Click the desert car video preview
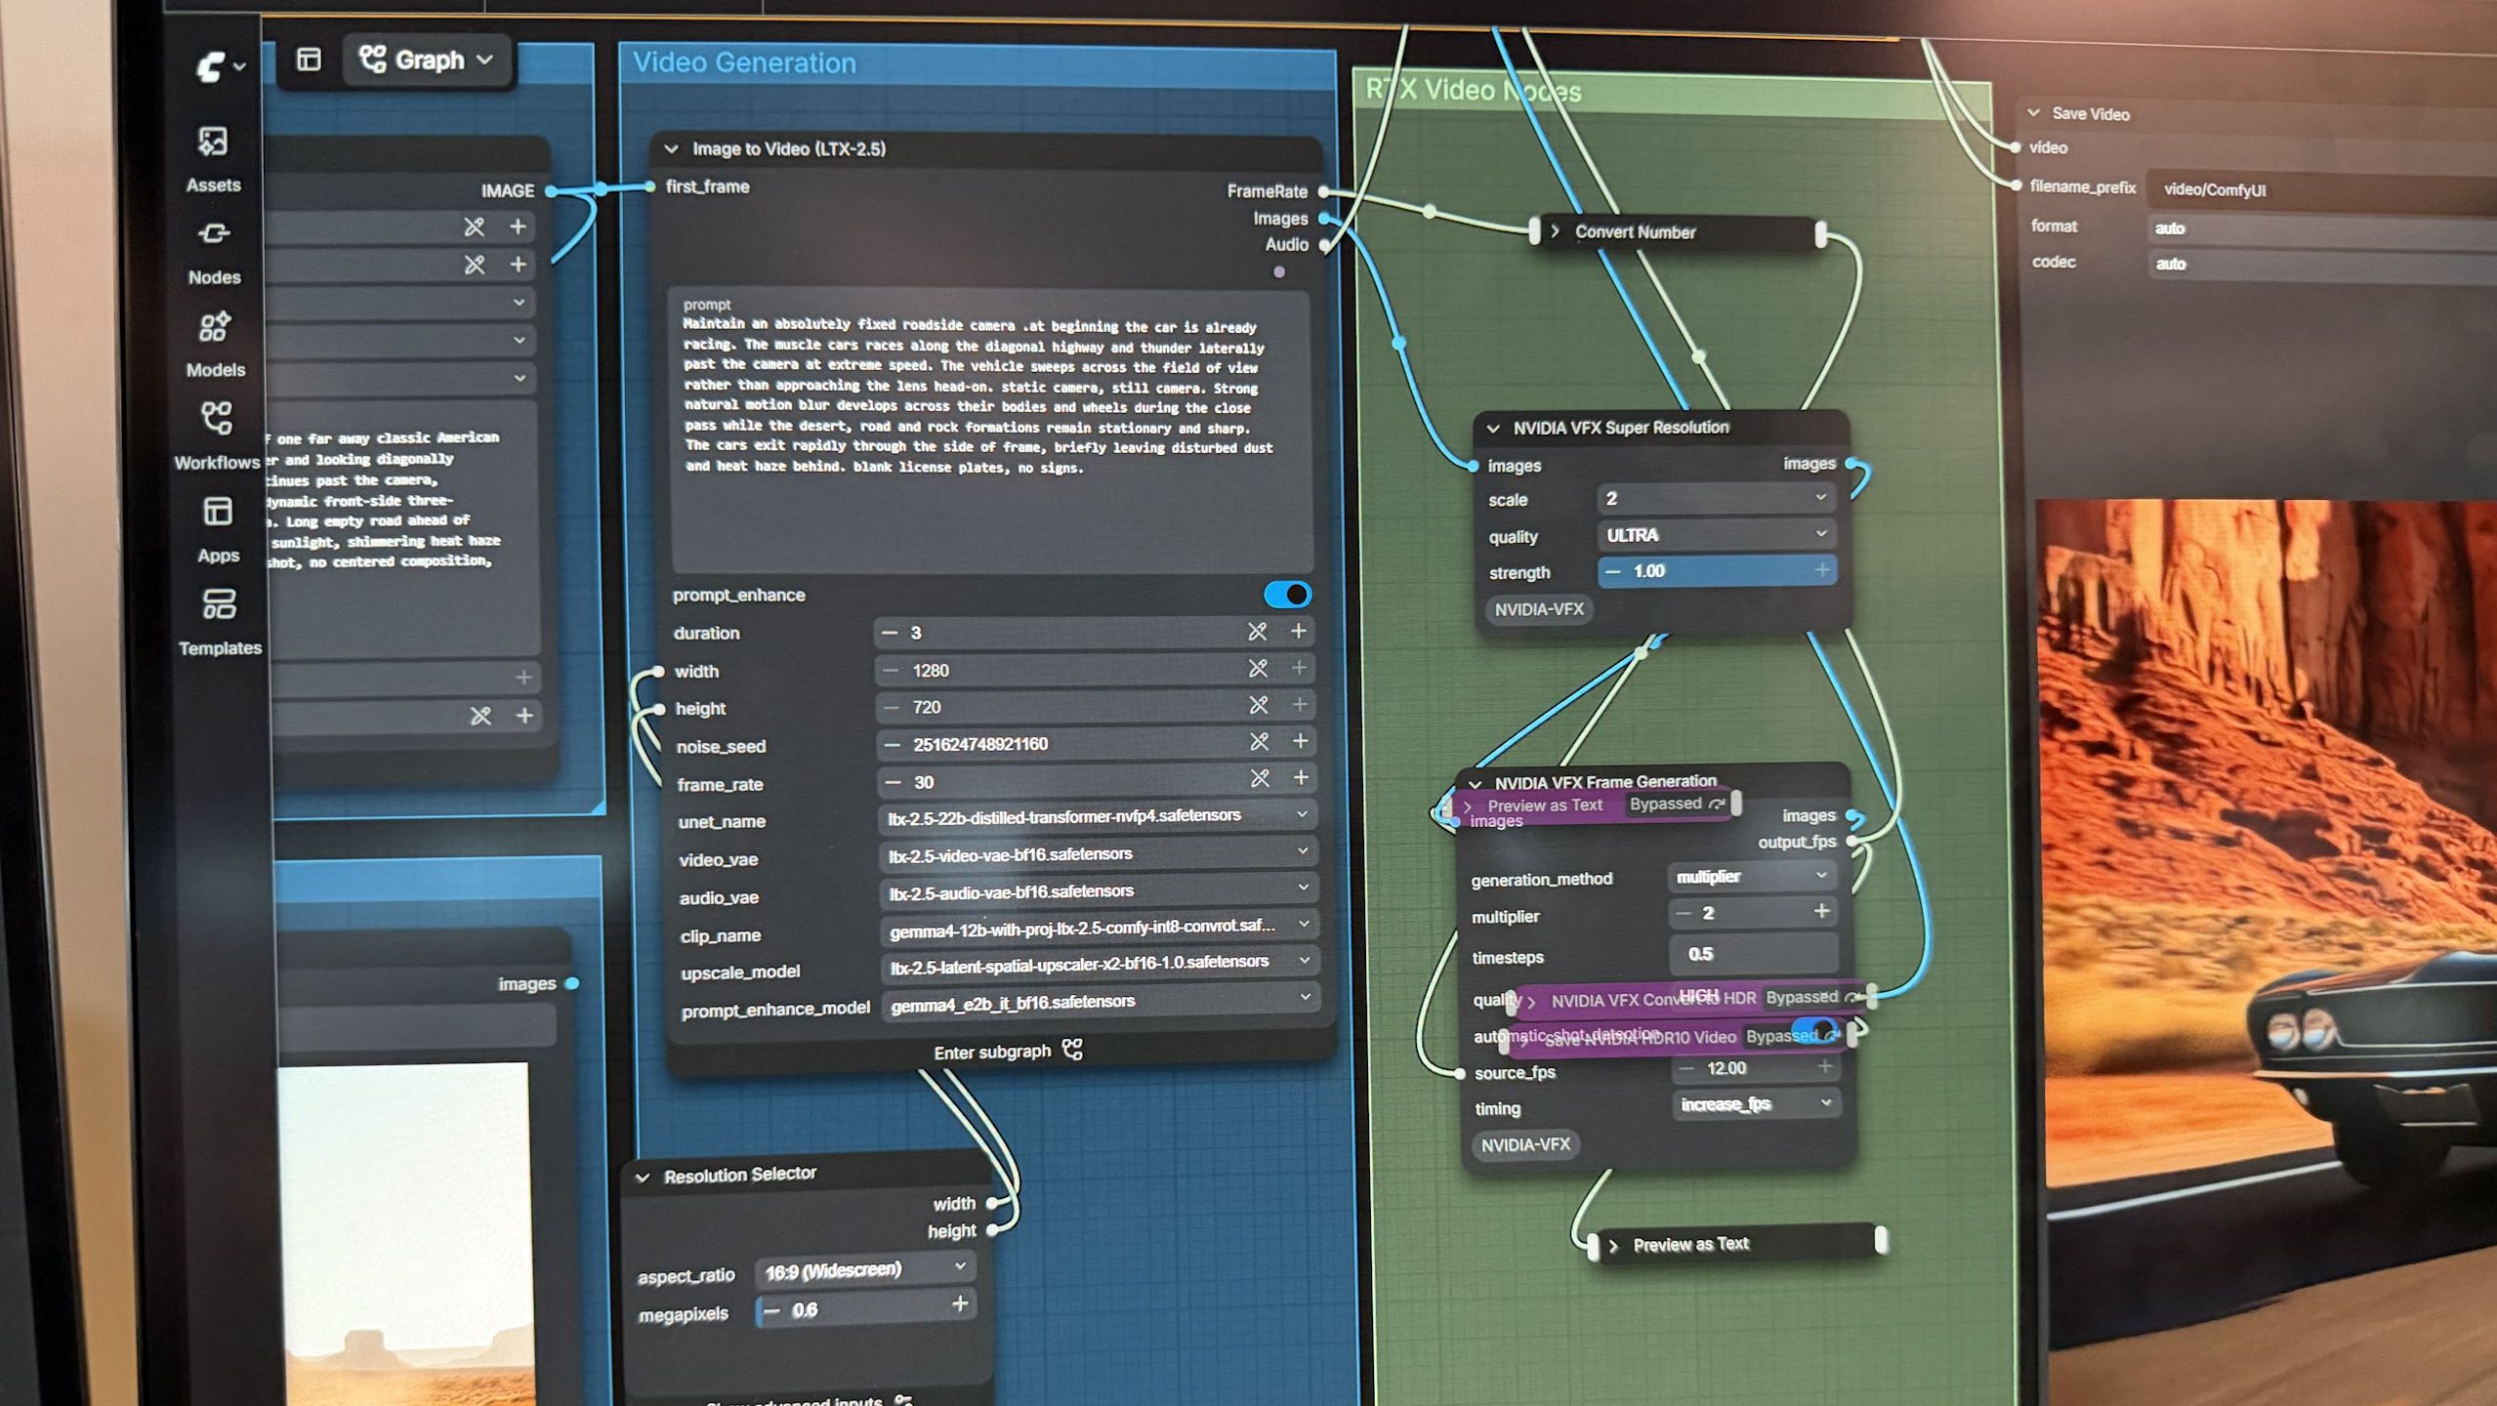Viewport: 2497px width, 1406px height. coord(2266,952)
